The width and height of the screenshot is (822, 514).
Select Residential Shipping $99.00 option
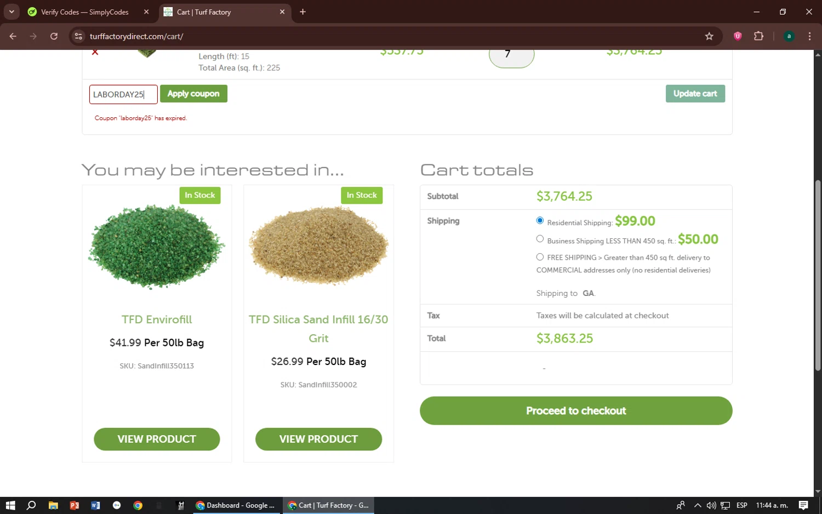tap(540, 220)
